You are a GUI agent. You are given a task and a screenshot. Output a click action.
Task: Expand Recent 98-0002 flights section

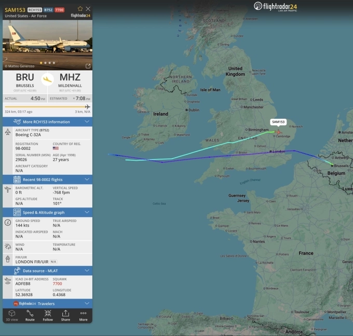(x=48, y=179)
